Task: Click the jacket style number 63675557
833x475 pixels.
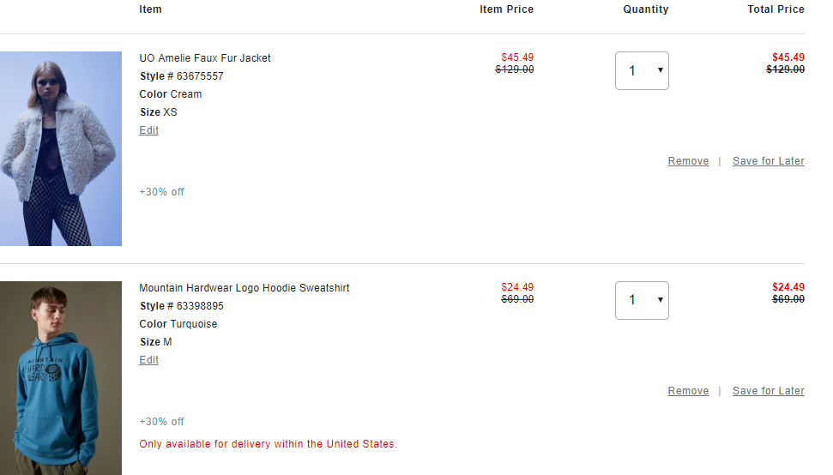Action: (200, 76)
